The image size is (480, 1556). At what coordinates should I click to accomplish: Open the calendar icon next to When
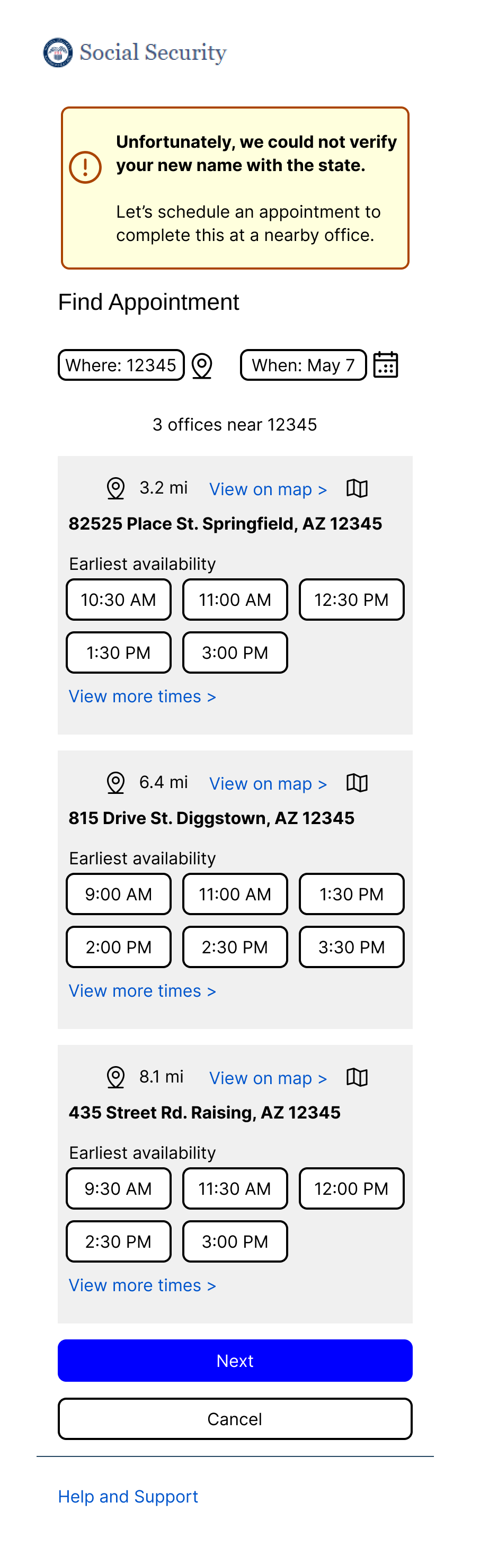click(386, 365)
